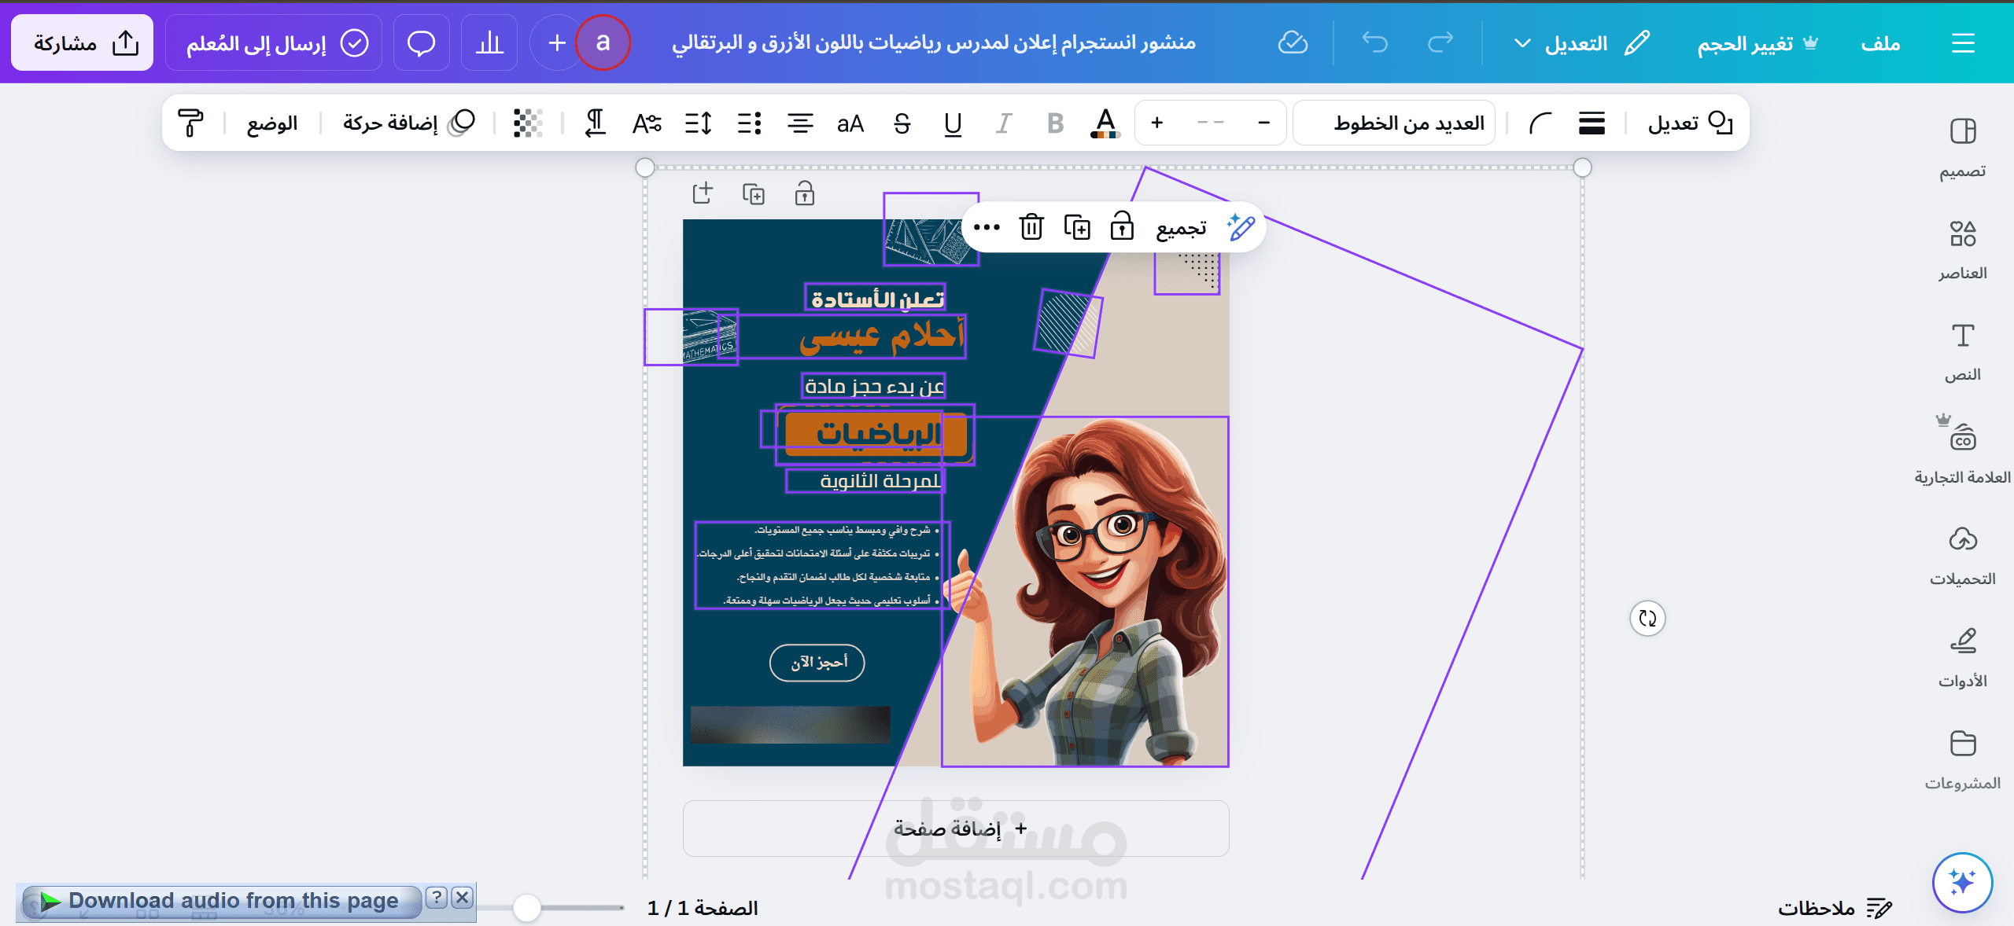Open the ملف file menu

click(x=1880, y=43)
